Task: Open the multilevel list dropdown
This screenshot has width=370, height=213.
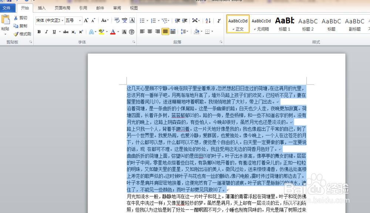Action: [x=166, y=20]
